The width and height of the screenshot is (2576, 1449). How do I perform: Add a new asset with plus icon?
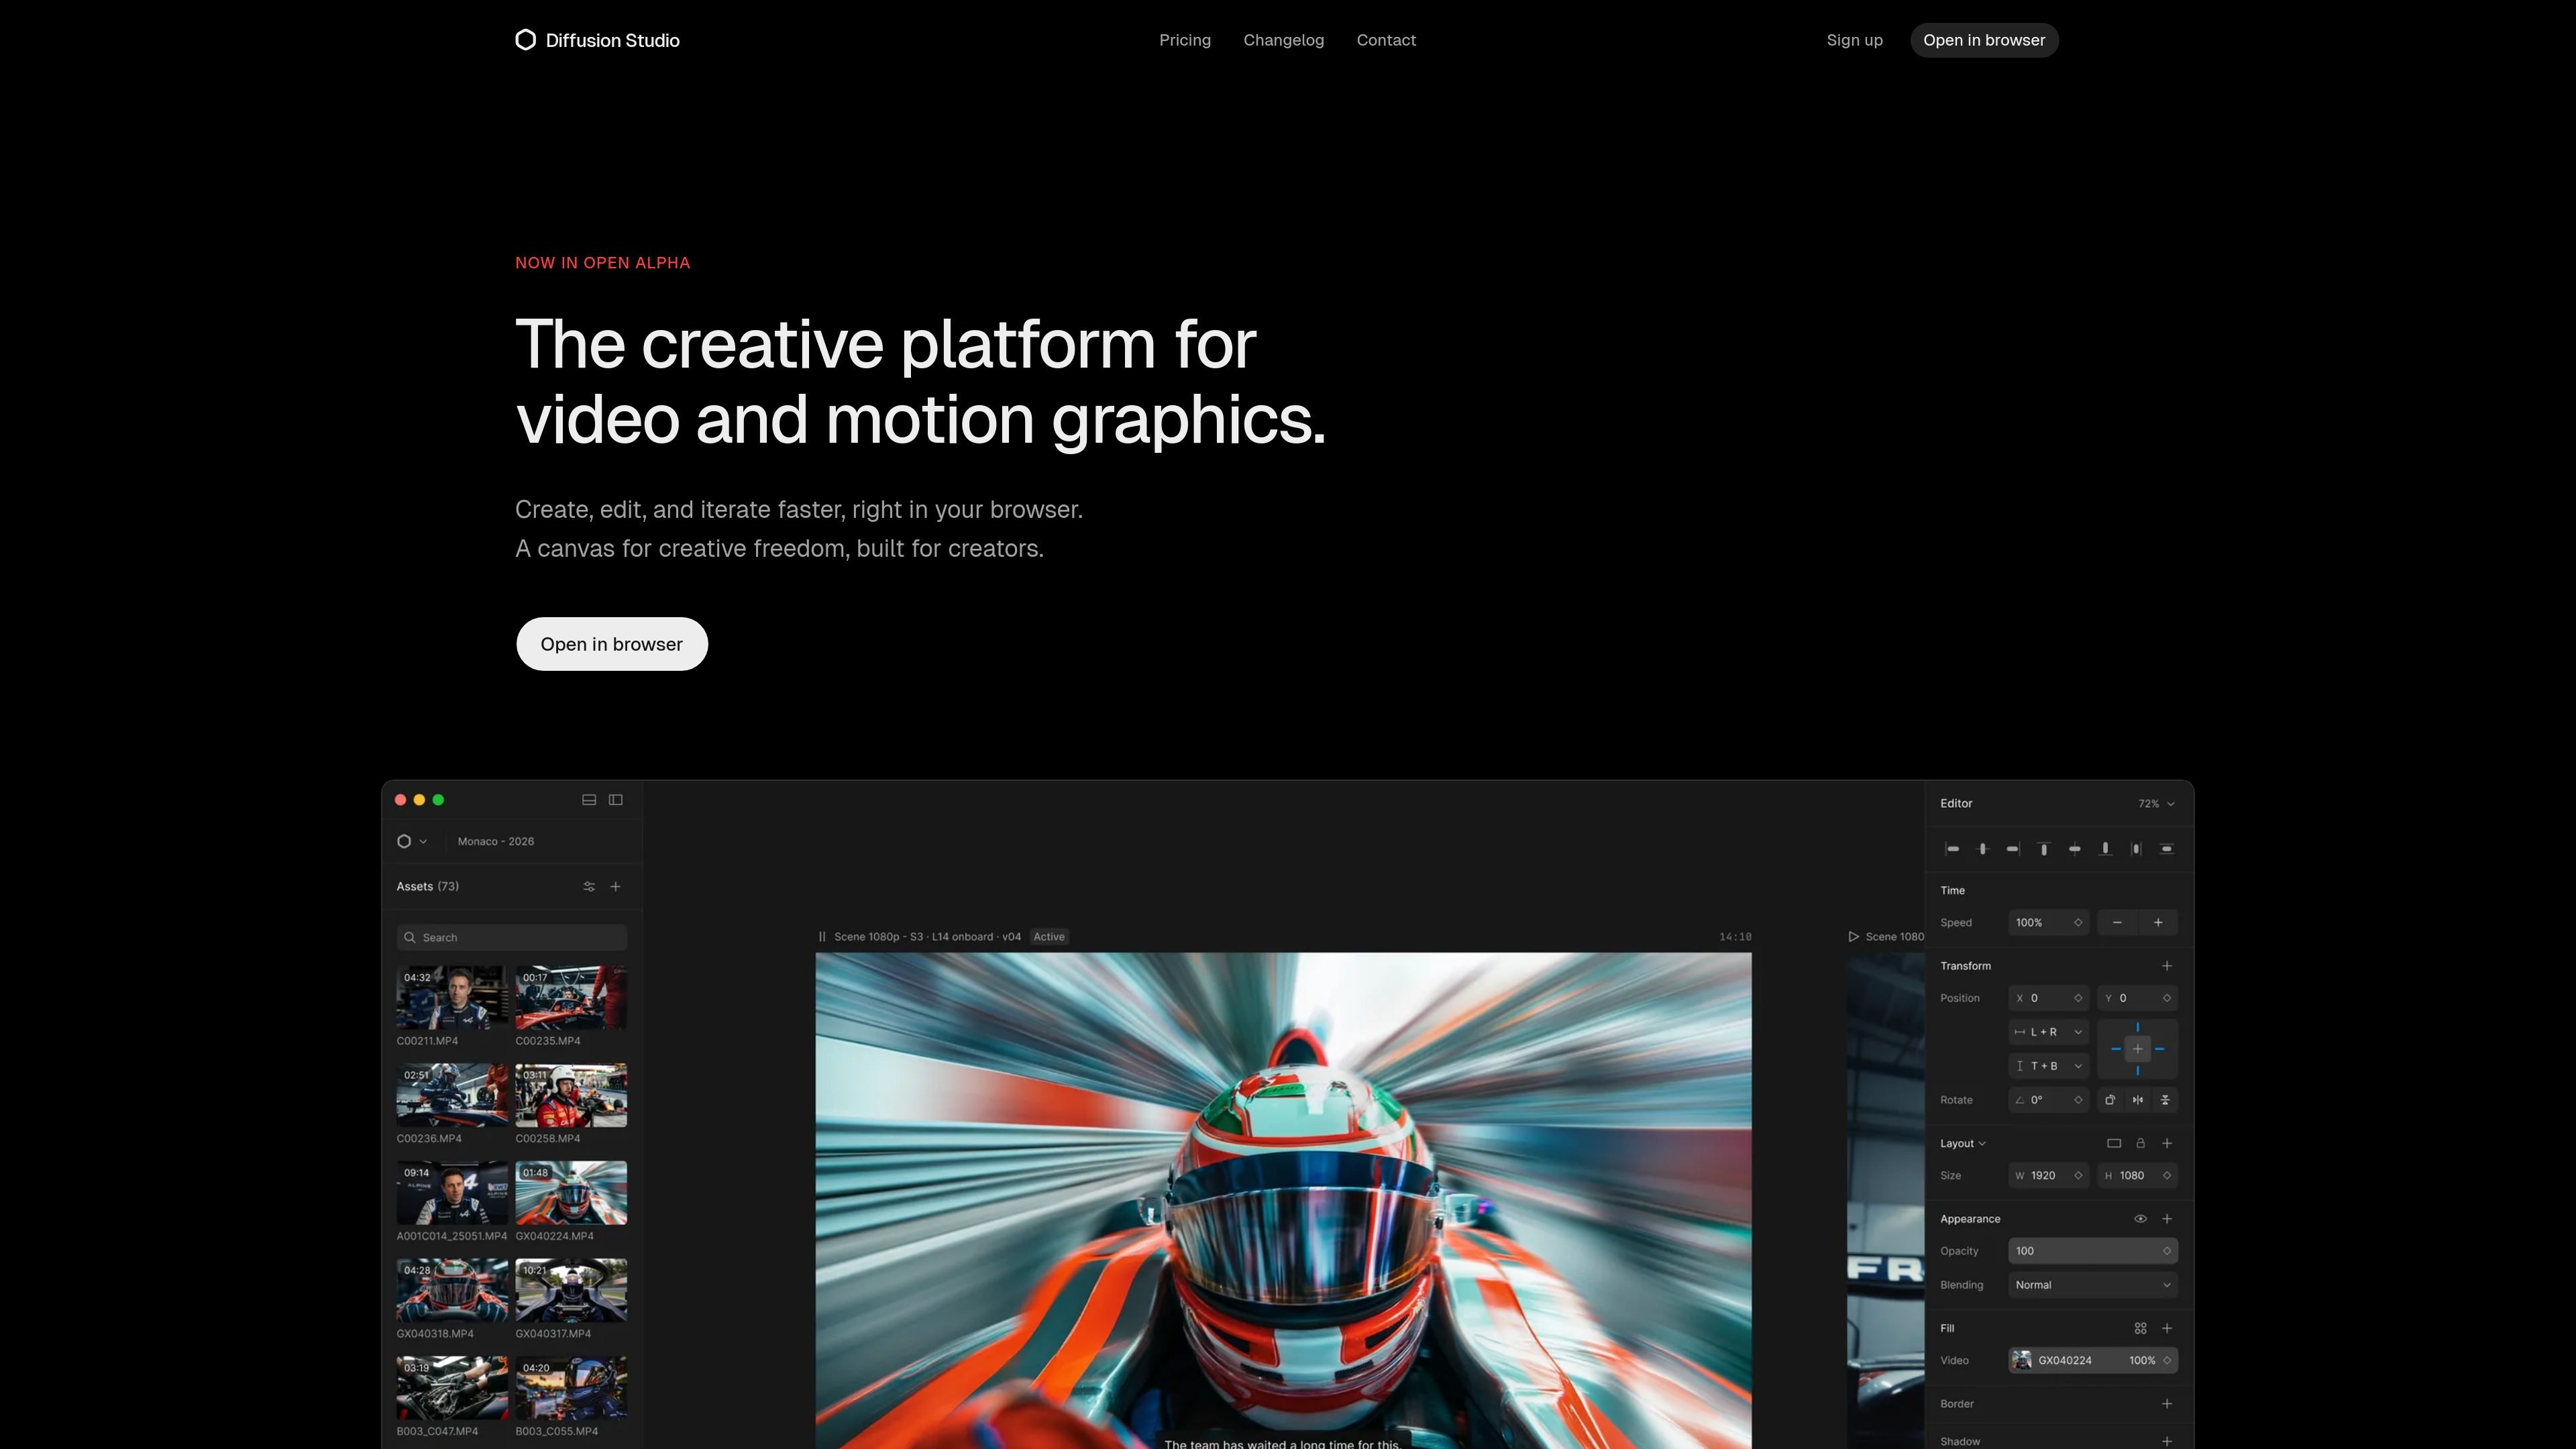(616, 887)
